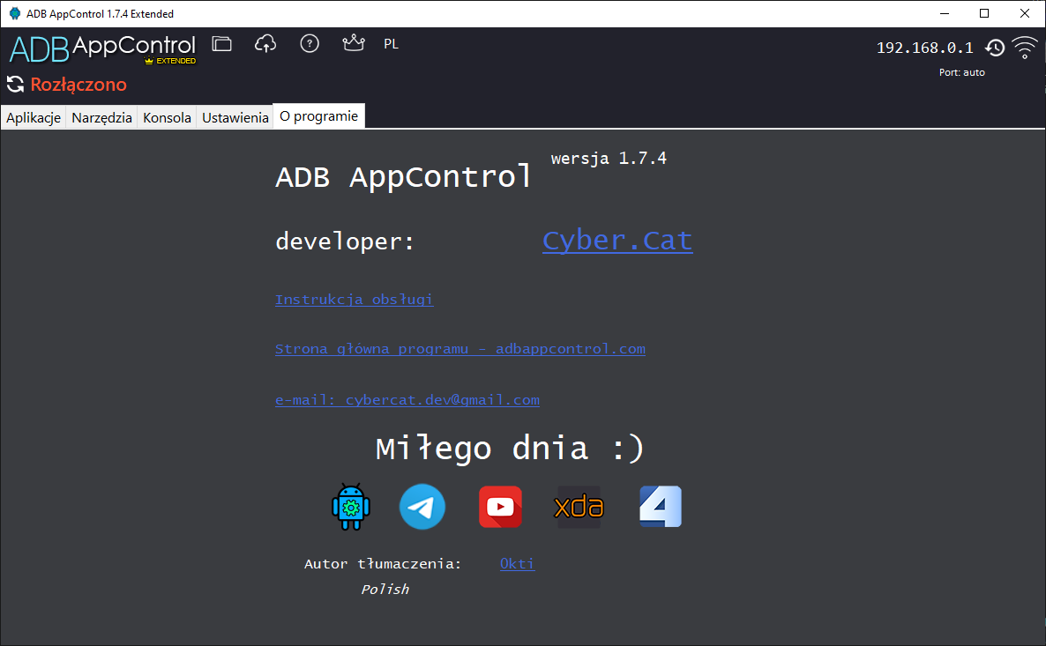Image resolution: width=1046 pixels, height=646 pixels.
Task: Visit Strona główna programu adbappcontrol.com link
Action: 460,349
